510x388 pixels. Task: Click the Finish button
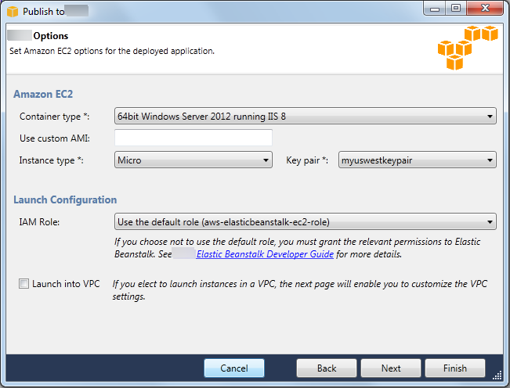pyautogui.click(x=454, y=368)
